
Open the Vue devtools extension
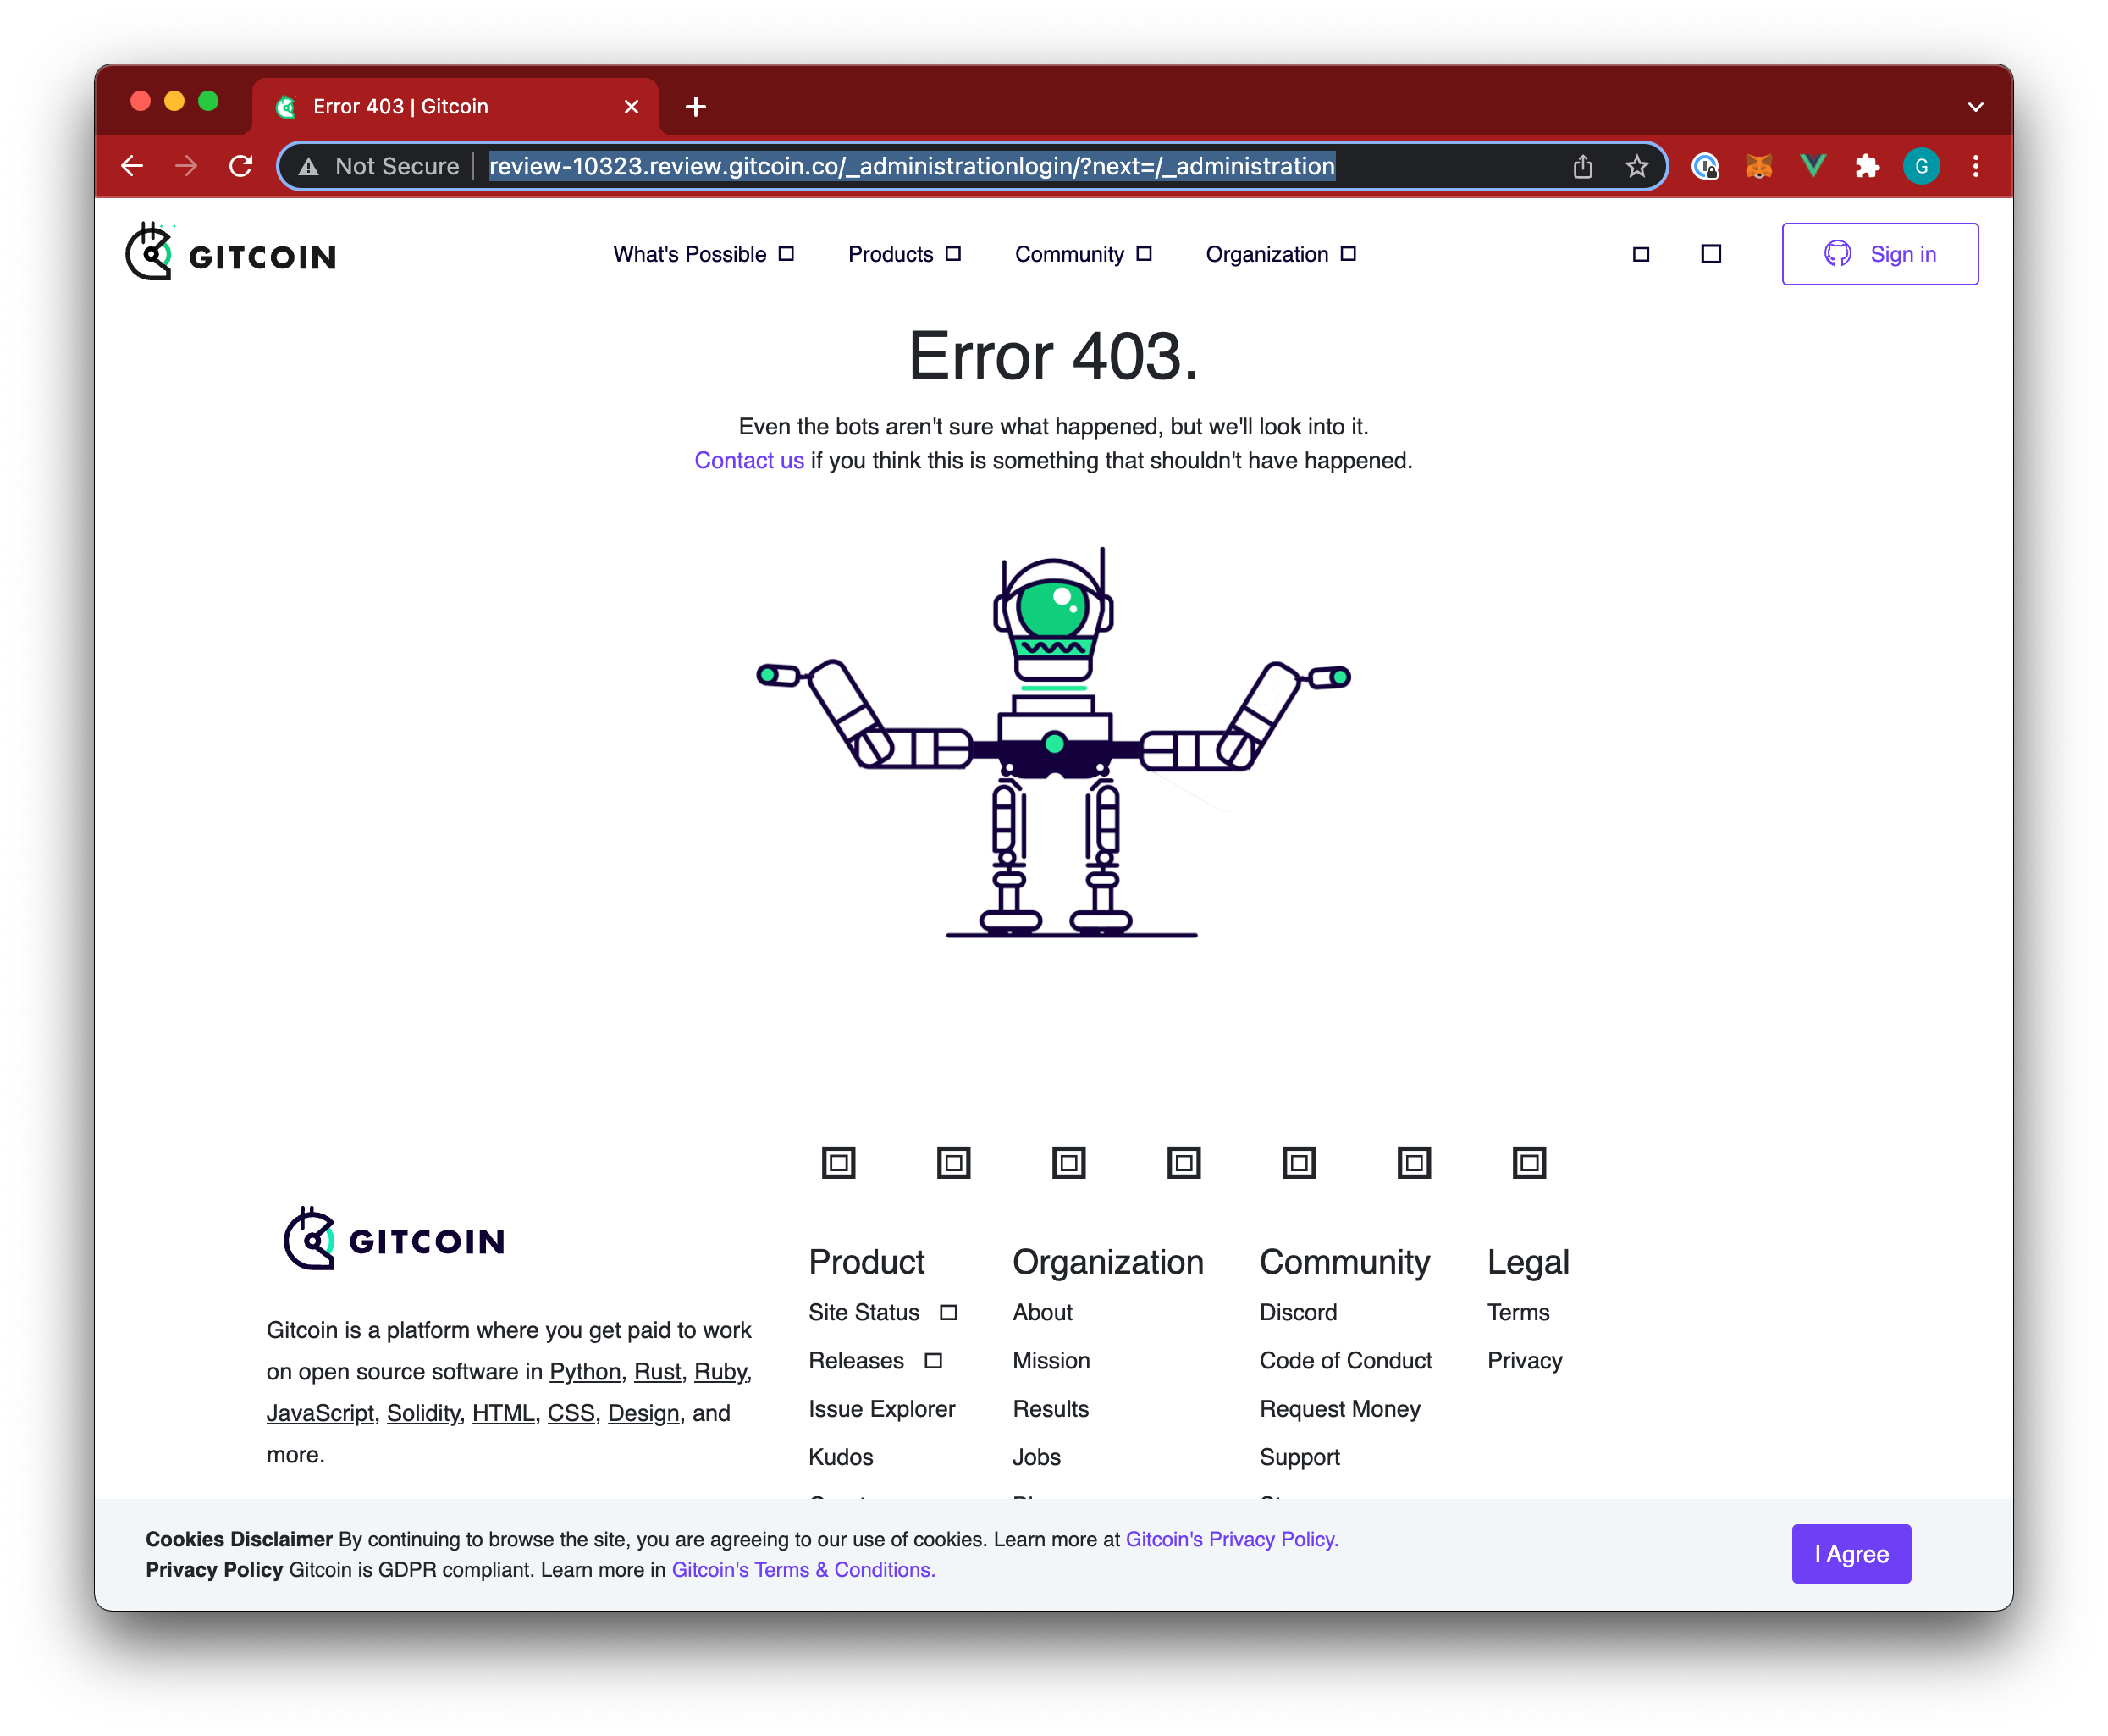click(x=1813, y=166)
